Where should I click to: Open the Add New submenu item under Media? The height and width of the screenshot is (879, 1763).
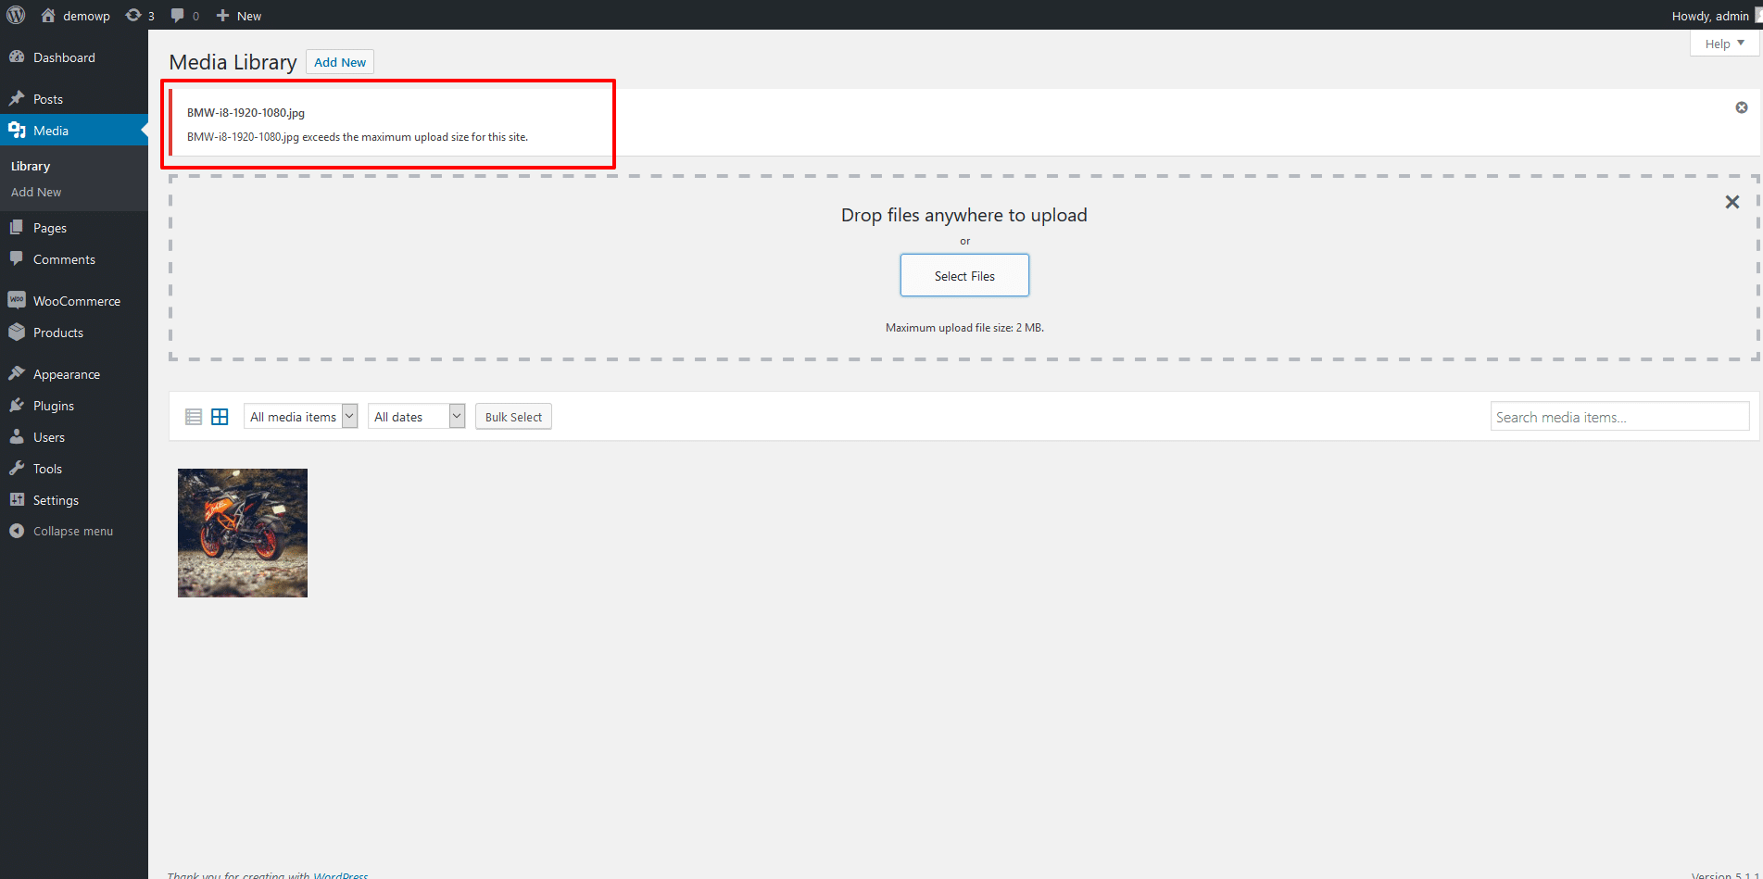[36, 193]
